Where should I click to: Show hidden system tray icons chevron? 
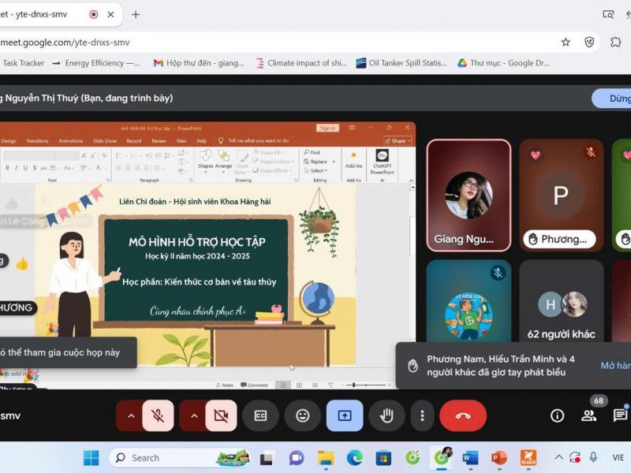(x=559, y=457)
